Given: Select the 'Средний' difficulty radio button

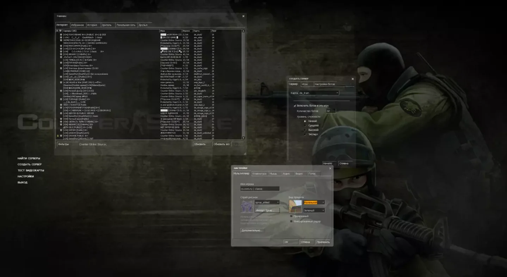Looking at the screenshot, I should click(x=305, y=125).
